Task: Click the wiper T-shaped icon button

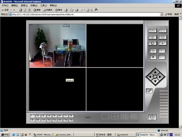Action: 162,50
